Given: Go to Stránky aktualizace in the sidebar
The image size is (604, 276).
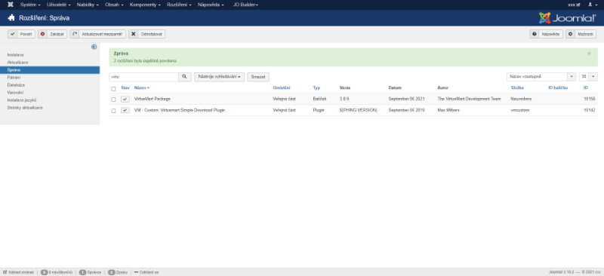Looking at the screenshot, I should (25, 107).
